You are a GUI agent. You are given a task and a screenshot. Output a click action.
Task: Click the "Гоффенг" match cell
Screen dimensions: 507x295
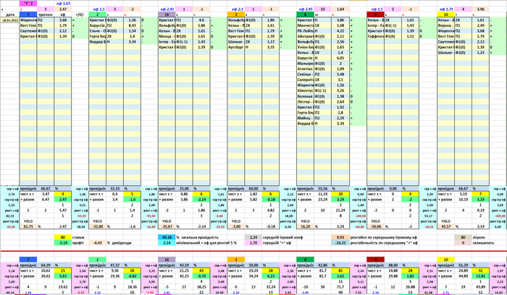[x=375, y=36]
